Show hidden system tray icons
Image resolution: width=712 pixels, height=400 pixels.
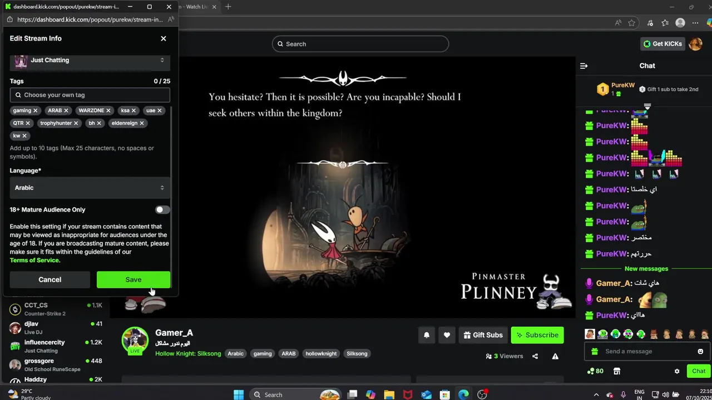[x=596, y=394]
